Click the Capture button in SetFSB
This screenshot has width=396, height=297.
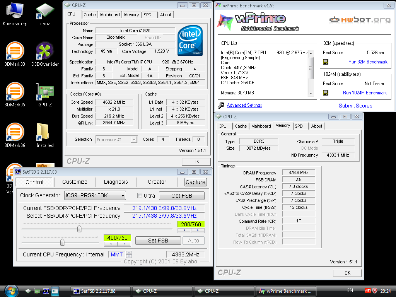(x=195, y=182)
